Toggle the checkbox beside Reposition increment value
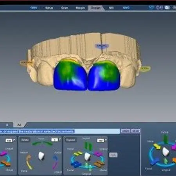176x176 pixels. pos(106,140)
